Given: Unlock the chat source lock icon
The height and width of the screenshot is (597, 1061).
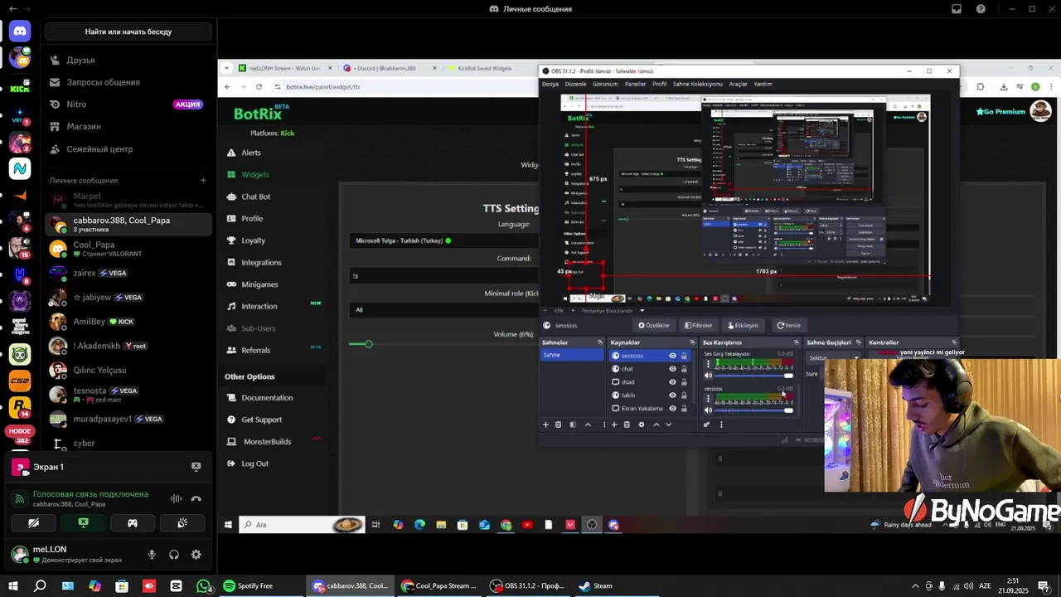Looking at the screenshot, I should (x=684, y=369).
